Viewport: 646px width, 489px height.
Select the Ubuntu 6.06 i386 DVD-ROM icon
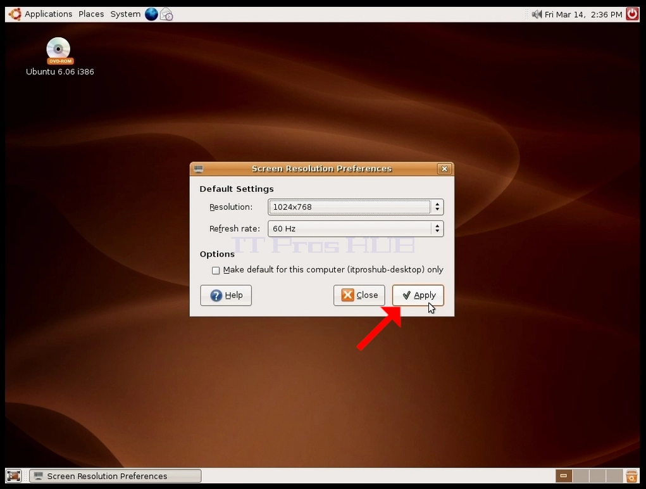[59, 57]
